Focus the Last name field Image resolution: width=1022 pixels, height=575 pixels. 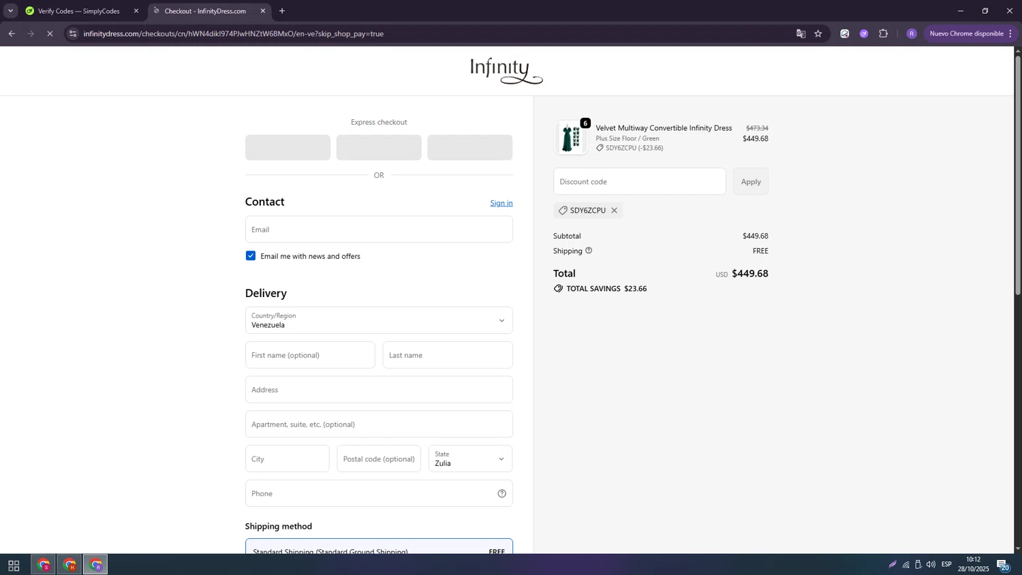[x=448, y=355]
